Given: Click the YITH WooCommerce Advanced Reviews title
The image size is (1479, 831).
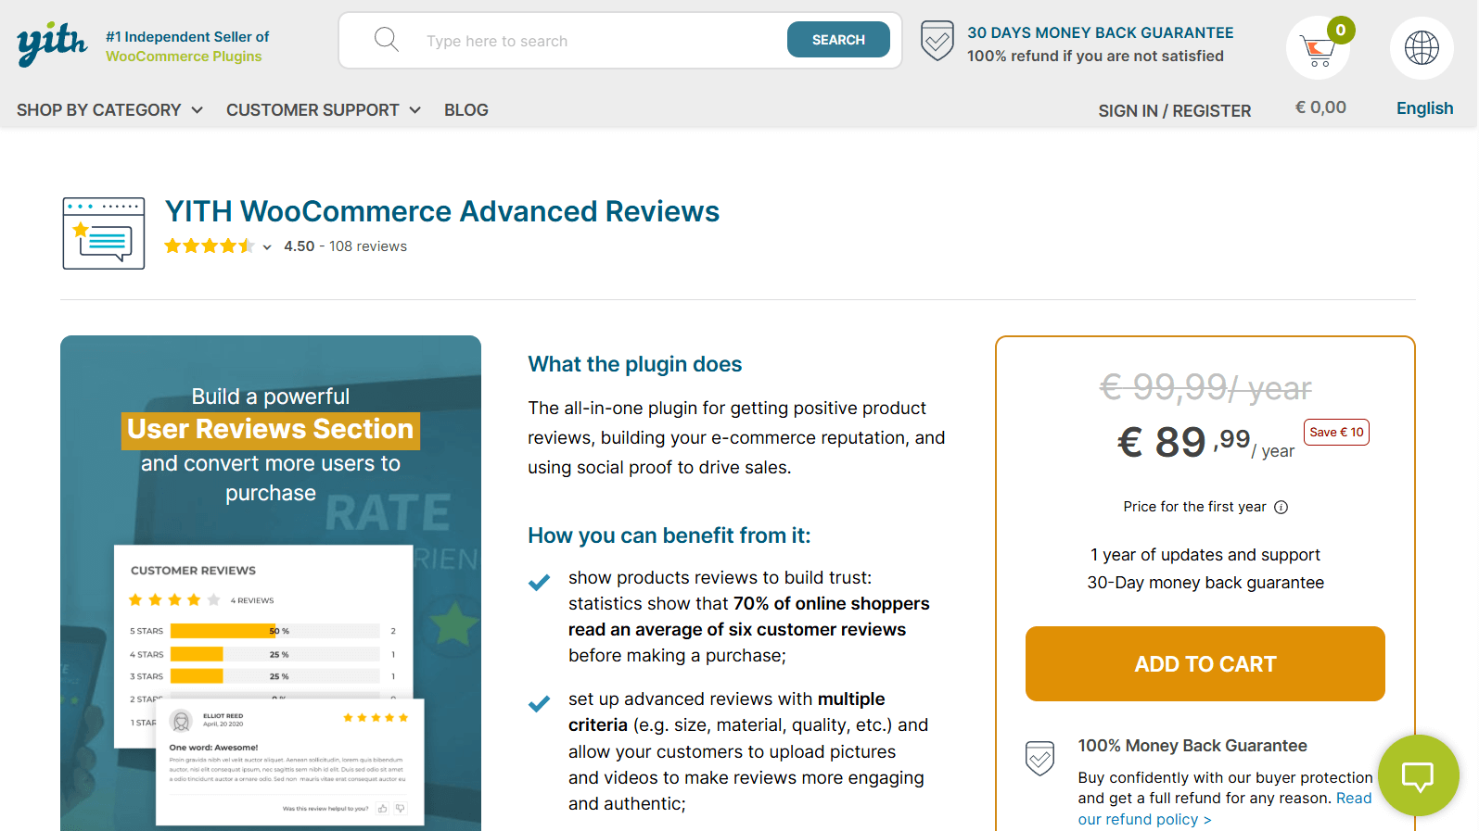Looking at the screenshot, I should point(442,211).
